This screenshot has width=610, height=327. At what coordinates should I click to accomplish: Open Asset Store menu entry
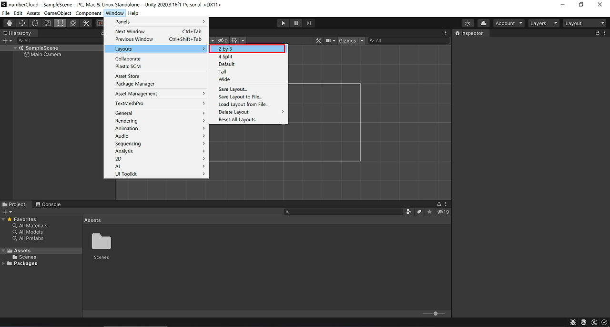[156, 77]
